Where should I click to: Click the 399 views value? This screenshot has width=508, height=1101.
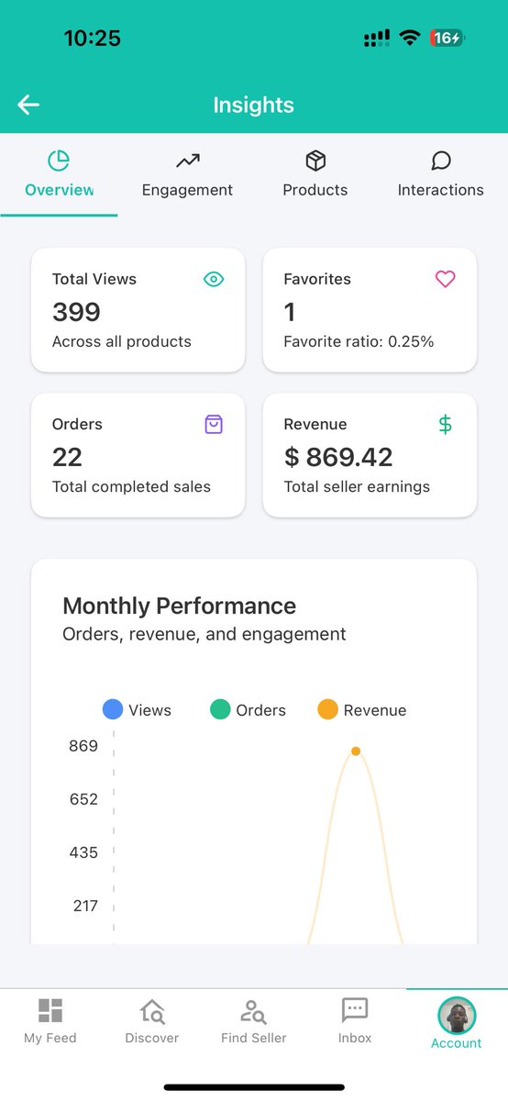[76, 312]
